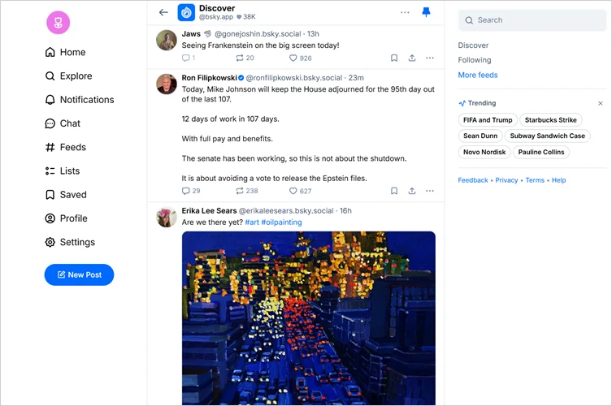Bookmark Ron Filipkowski's post
Viewport: 612px width, 406px height.
coord(394,191)
